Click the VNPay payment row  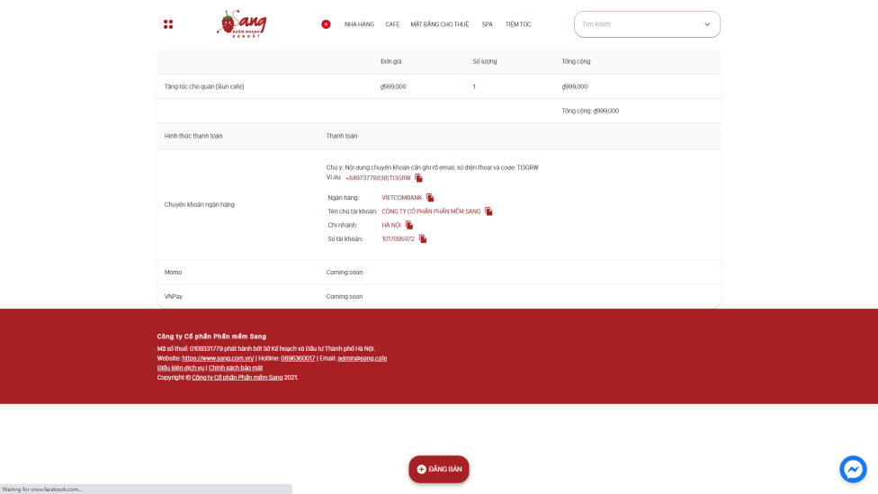pos(439,297)
